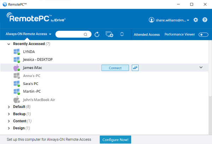Toggle the Performance Viewer switch
This screenshot has width=212, height=144.
click(x=203, y=35)
